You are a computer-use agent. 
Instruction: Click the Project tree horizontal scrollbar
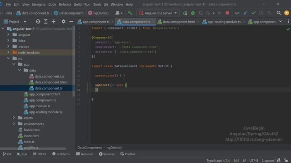coord(33,149)
